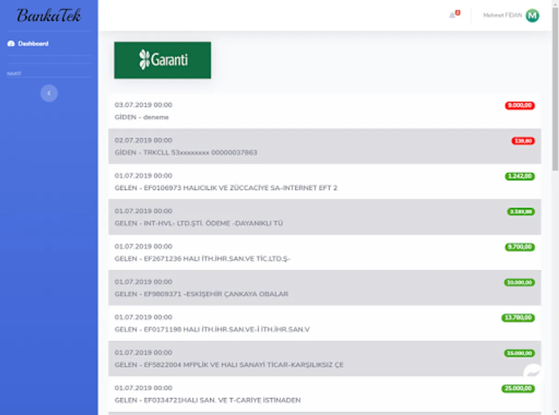Click the red 139,80 amount badge
The width and height of the screenshot is (559, 415).
point(523,141)
